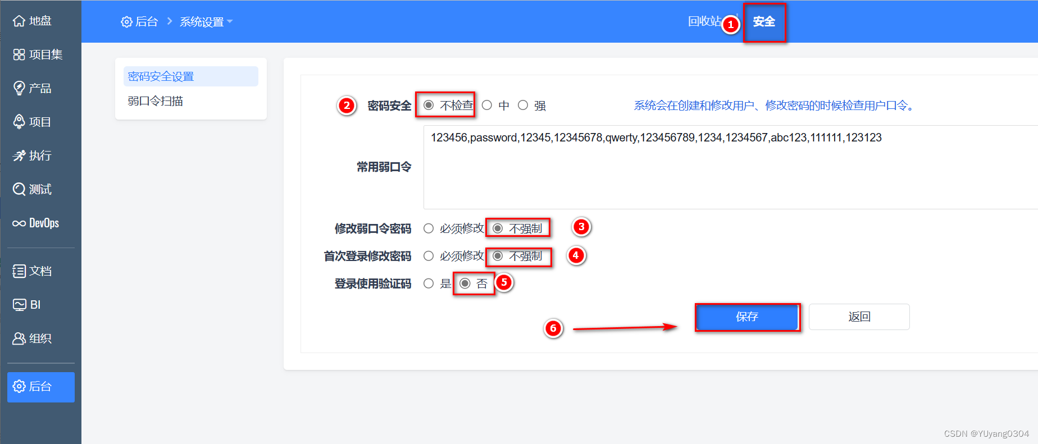This screenshot has height=444, width=1038.
Task: Open the 地盘 home icon in sidebar
Action: tap(19, 21)
